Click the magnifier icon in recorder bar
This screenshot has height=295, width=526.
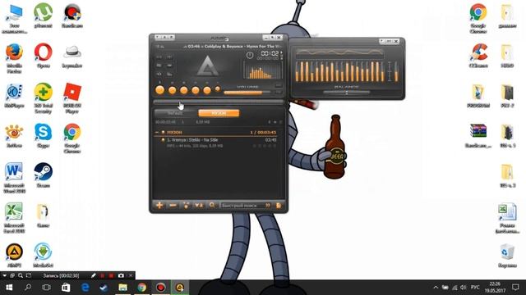[21, 275]
